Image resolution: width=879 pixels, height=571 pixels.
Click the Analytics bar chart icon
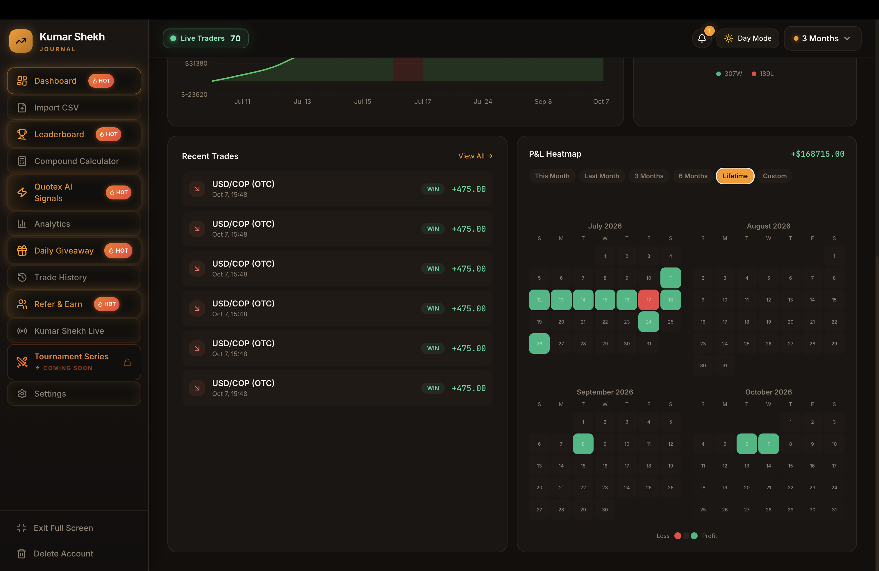(x=22, y=224)
